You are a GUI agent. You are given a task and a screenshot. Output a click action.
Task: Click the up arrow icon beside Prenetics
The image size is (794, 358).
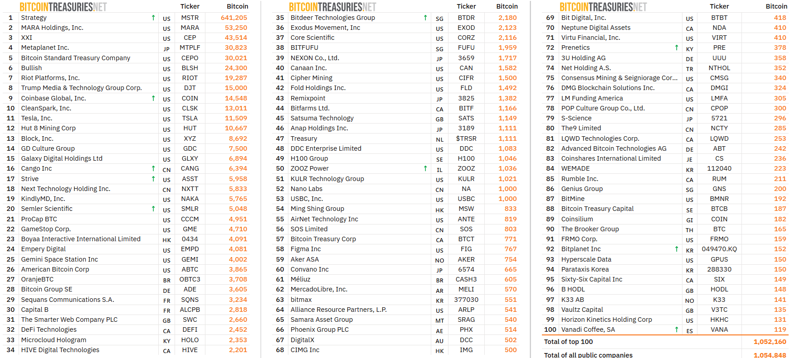[x=677, y=48]
